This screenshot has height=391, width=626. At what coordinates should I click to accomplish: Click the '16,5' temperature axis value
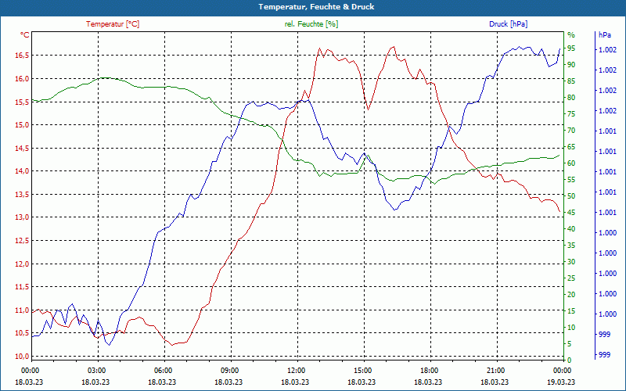pyautogui.click(x=22, y=56)
